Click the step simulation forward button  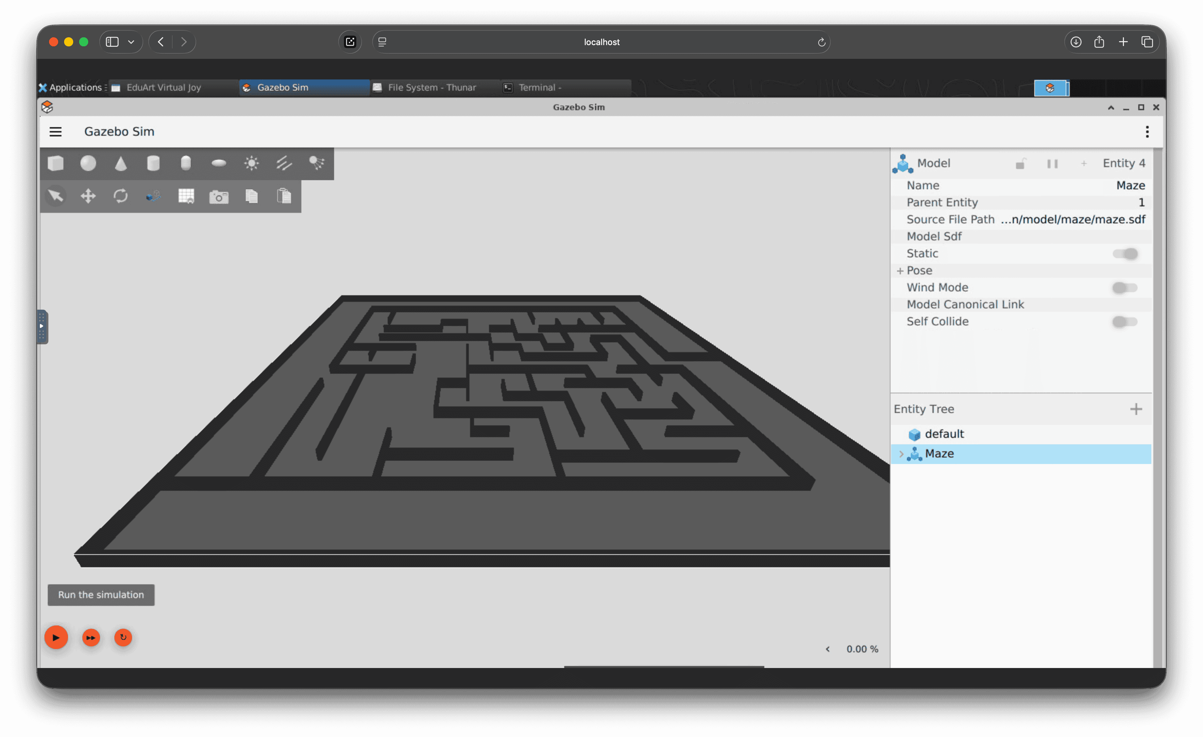click(91, 637)
